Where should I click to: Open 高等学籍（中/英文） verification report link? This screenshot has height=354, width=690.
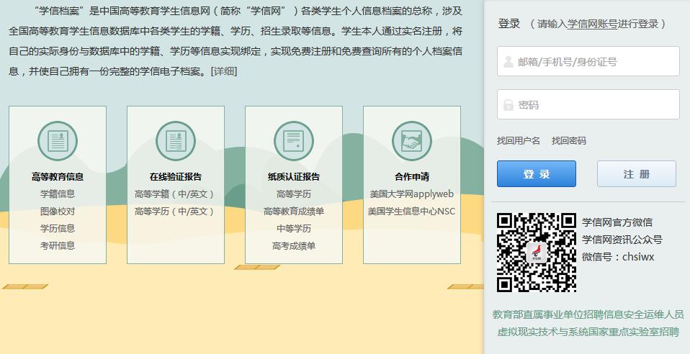(x=175, y=194)
